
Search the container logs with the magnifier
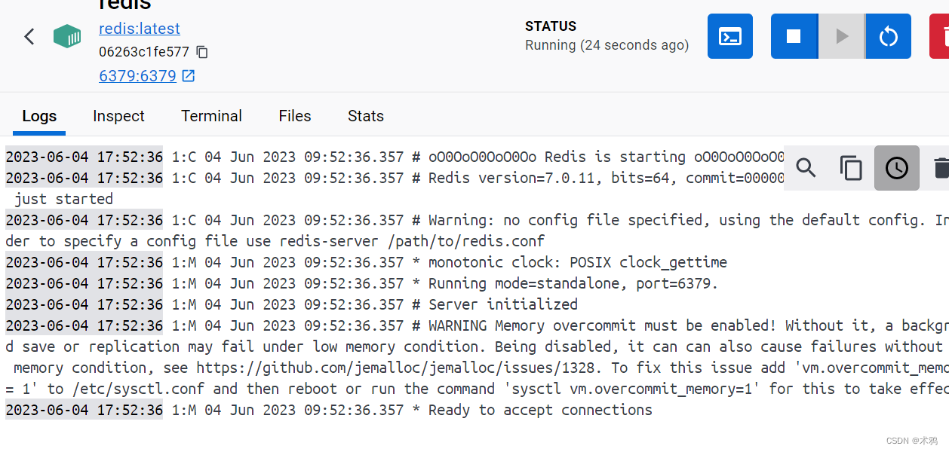(805, 167)
